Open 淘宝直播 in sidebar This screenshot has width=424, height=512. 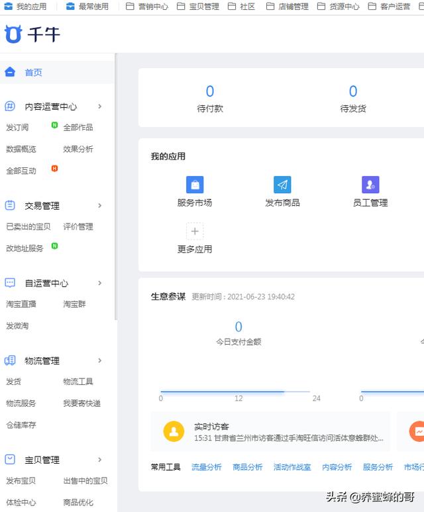(21, 304)
